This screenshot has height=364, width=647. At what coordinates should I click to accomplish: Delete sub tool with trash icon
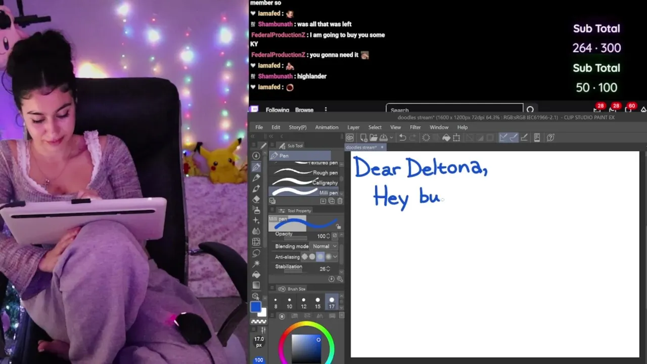(x=340, y=201)
